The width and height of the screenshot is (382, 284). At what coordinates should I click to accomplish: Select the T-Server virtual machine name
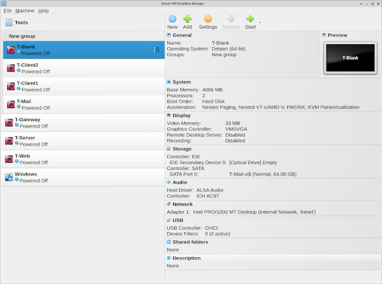25,138
